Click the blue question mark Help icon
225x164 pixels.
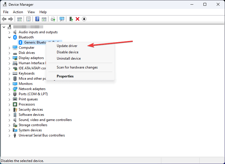click(37, 19)
